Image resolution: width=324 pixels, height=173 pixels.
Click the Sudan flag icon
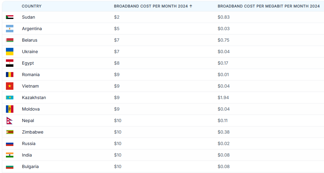coord(10,17)
